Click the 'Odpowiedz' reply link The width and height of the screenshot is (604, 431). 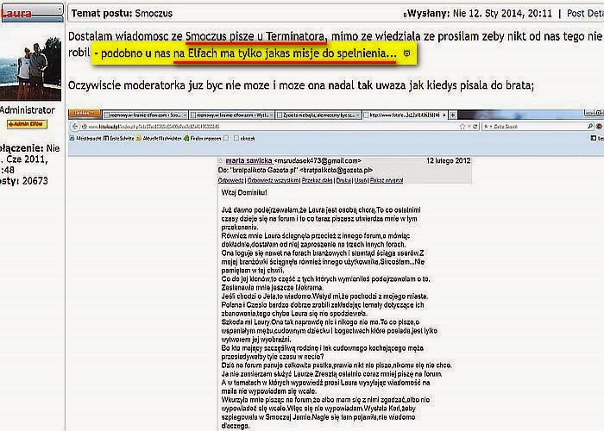point(230,180)
